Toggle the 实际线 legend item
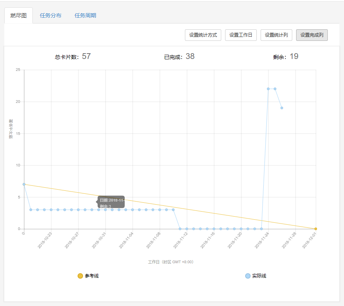Image resolution: width=344 pixels, height=306 pixels. (256, 276)
